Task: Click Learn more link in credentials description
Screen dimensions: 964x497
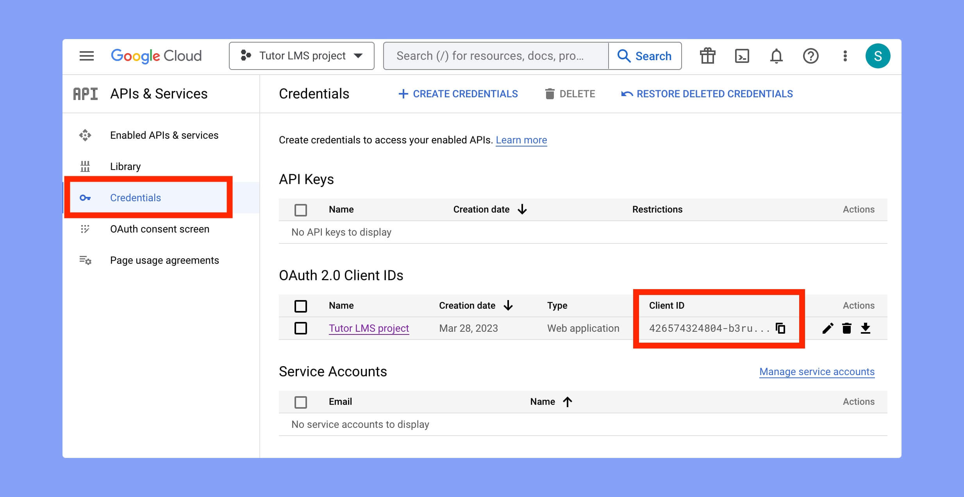Action: click(521, 139)
